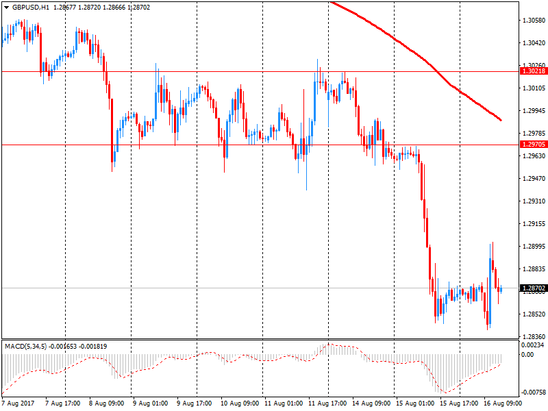Click the 15 Aug 01:00 time label
Screen dimensions: 548x411
pos(415,403)
